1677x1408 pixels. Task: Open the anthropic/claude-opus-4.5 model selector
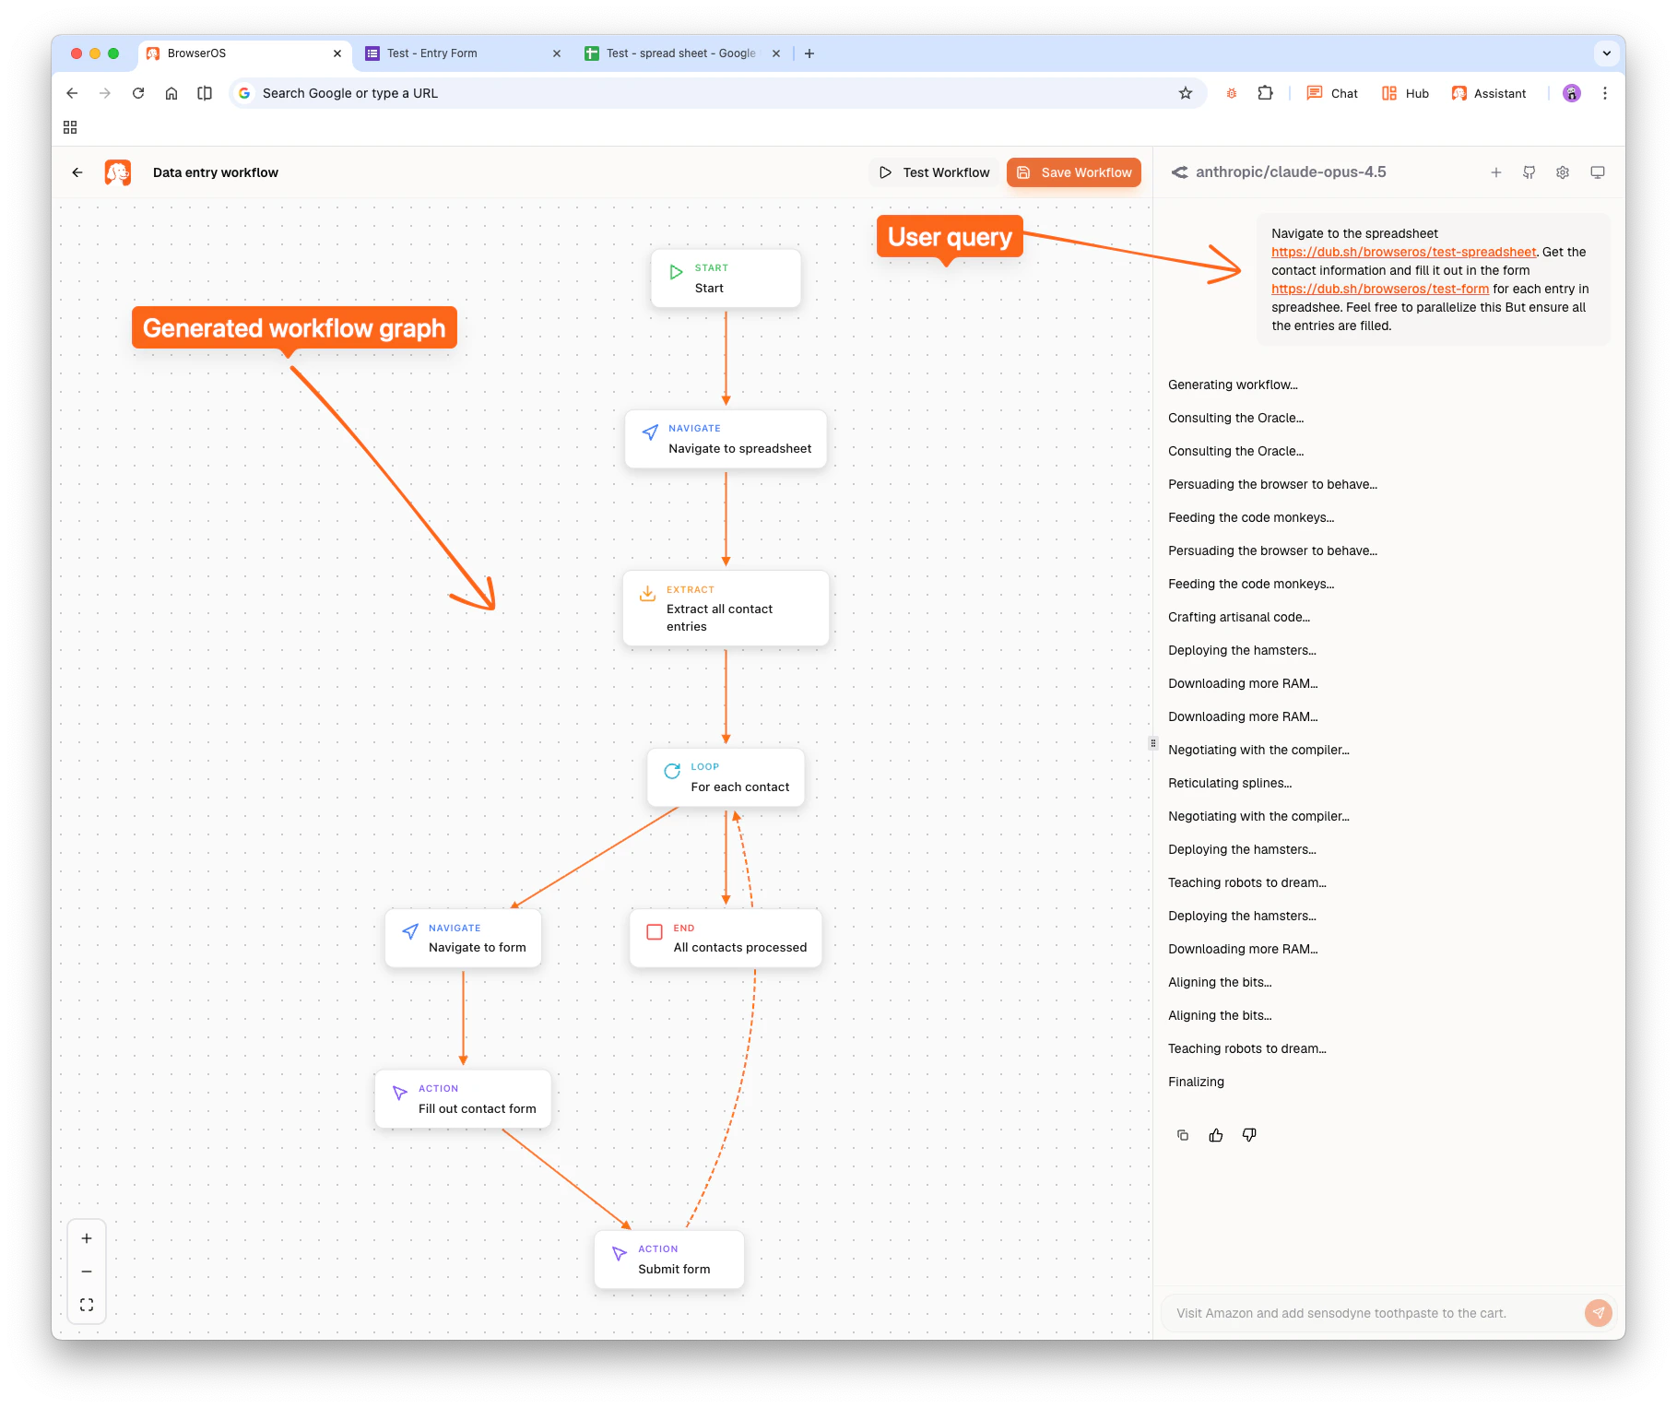point(1290,172)
